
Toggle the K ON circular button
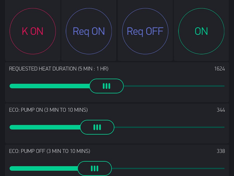point(33,31)
